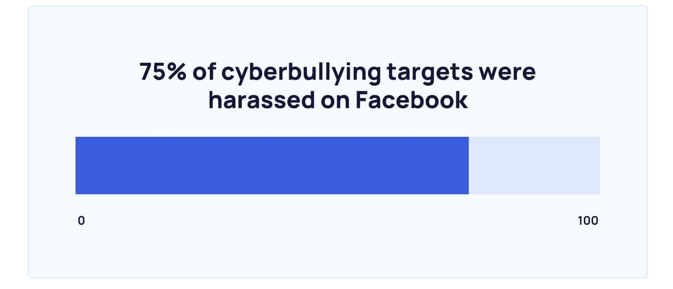The height and width of the screenshot is (289, 673).
Task: Select the "100" axis label
Action: [588, 221]
